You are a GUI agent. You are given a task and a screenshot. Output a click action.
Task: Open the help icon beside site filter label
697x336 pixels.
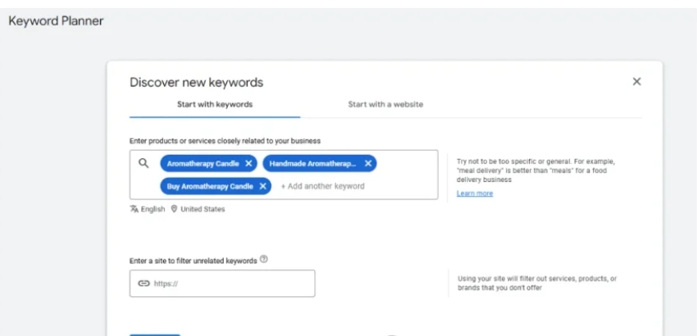[264, 259]
